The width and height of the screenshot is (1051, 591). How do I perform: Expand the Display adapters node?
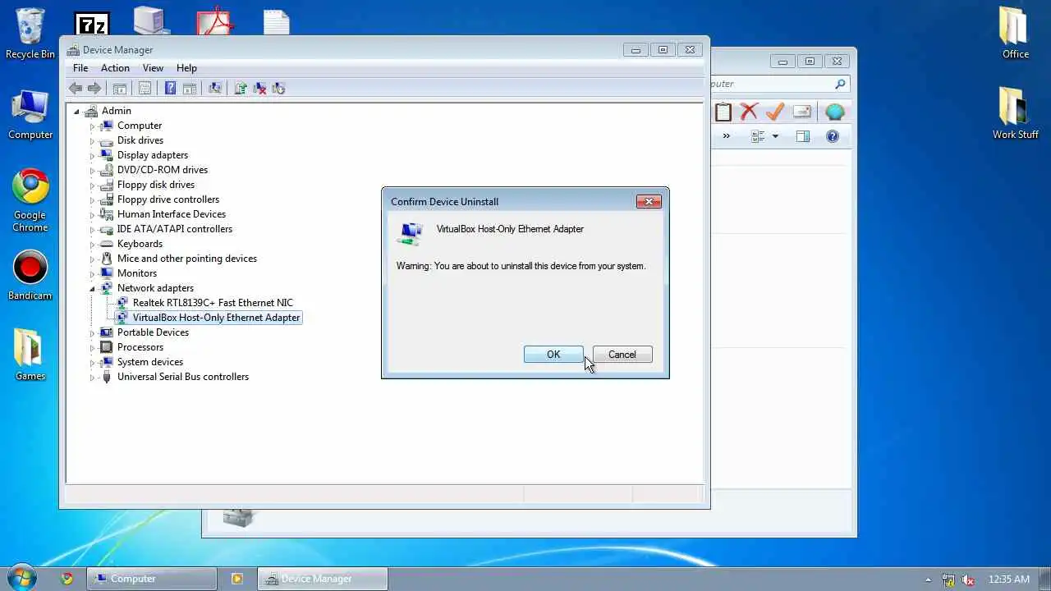coord(93,156)
